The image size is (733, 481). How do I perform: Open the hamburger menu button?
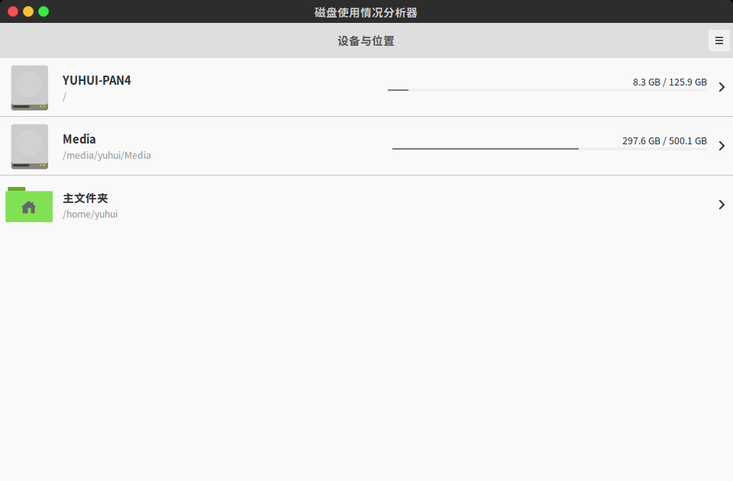(x=719, y=40)
